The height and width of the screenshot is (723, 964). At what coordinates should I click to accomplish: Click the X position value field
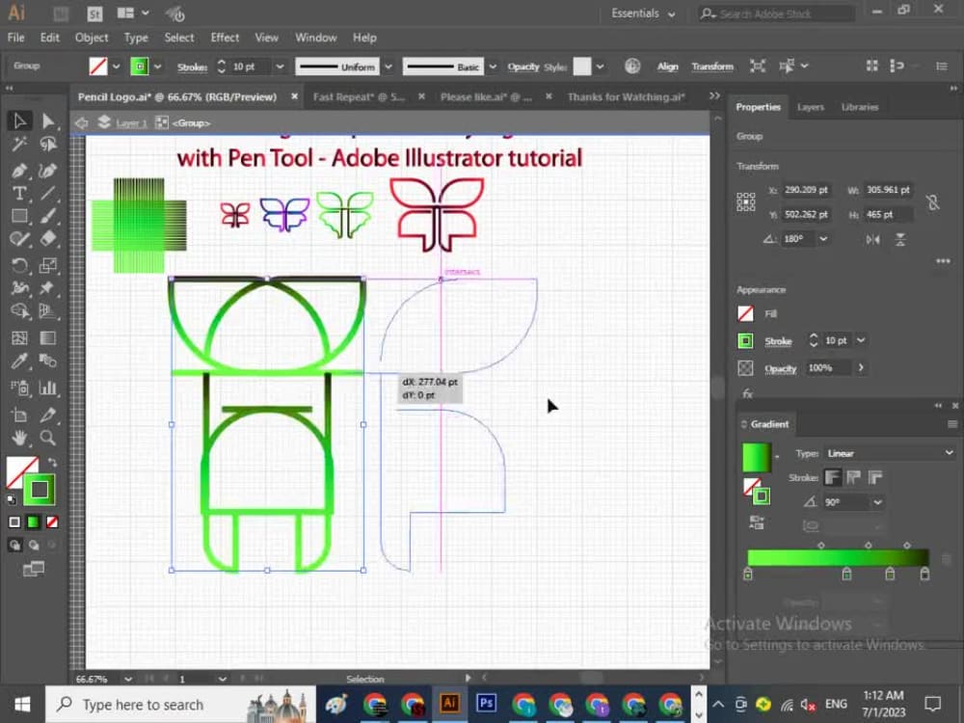806,190
